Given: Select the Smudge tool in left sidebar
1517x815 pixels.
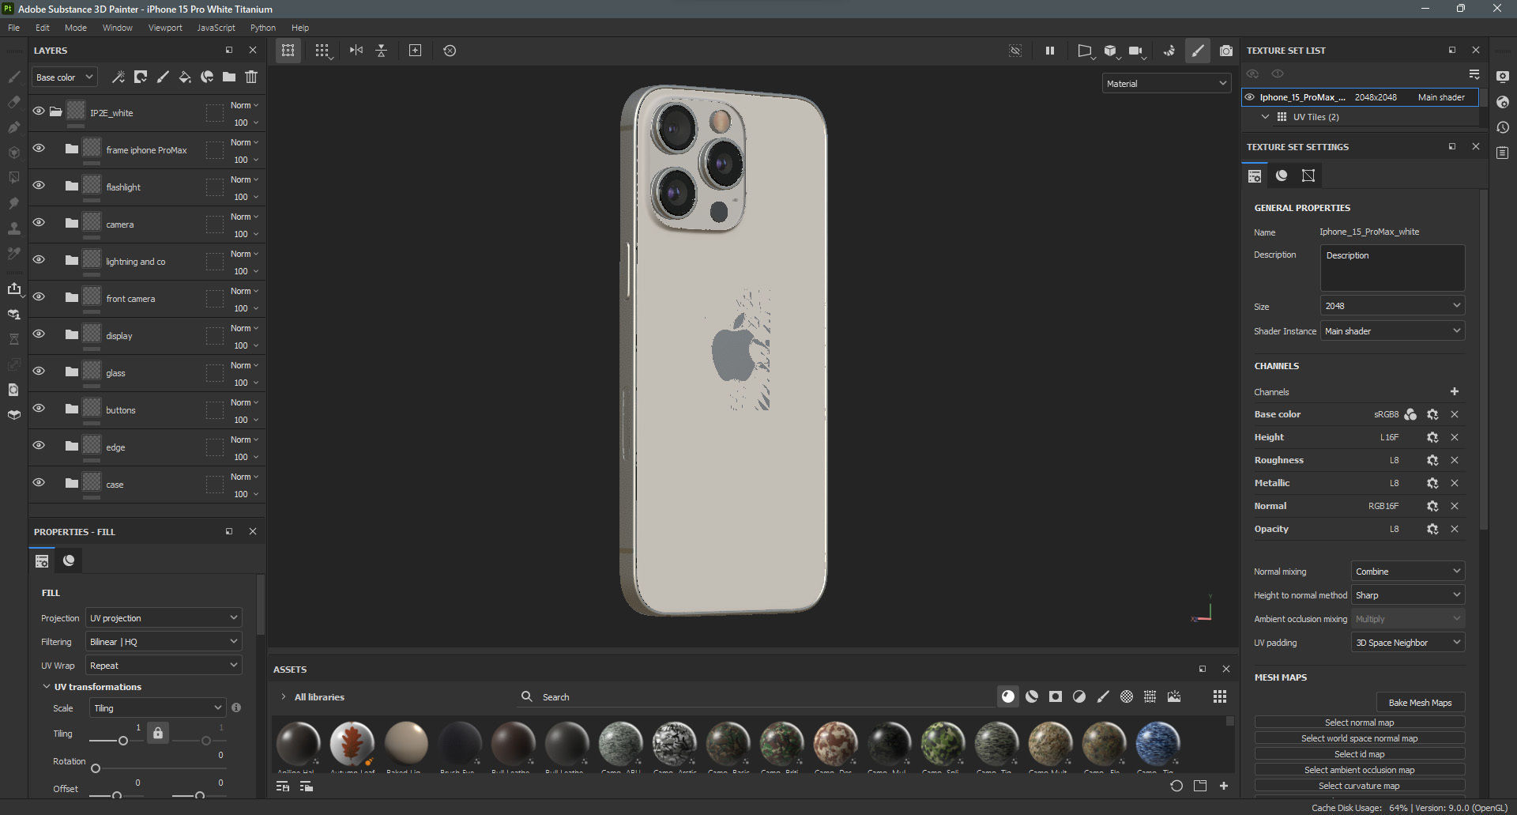Looking at the screenshot, I should [13, 203].
